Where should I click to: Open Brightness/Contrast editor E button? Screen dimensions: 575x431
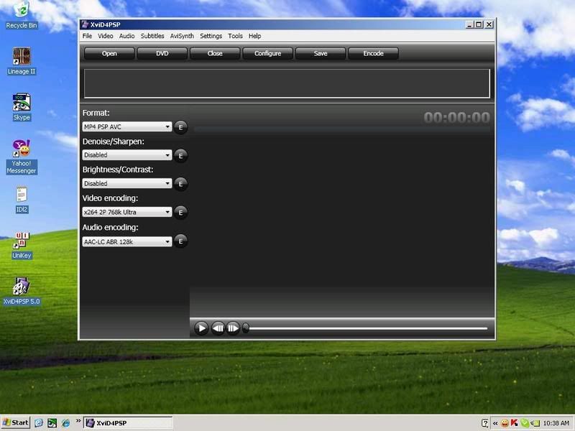180,184
